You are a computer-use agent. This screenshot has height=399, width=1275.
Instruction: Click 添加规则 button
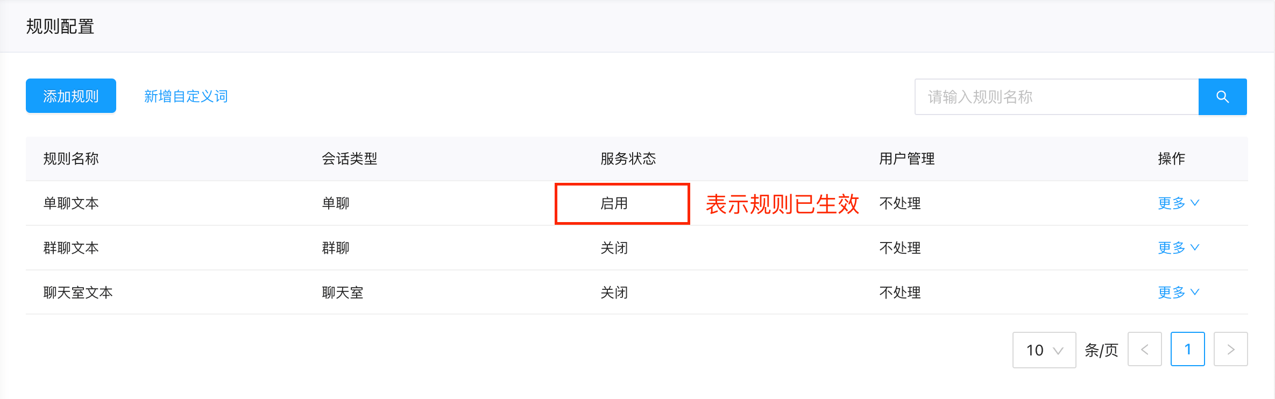[x=71, y=96]
